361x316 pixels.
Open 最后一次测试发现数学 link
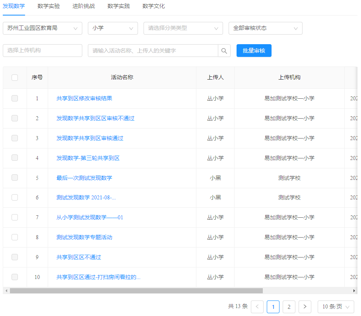pyautogui.click(x=84, y=178)
